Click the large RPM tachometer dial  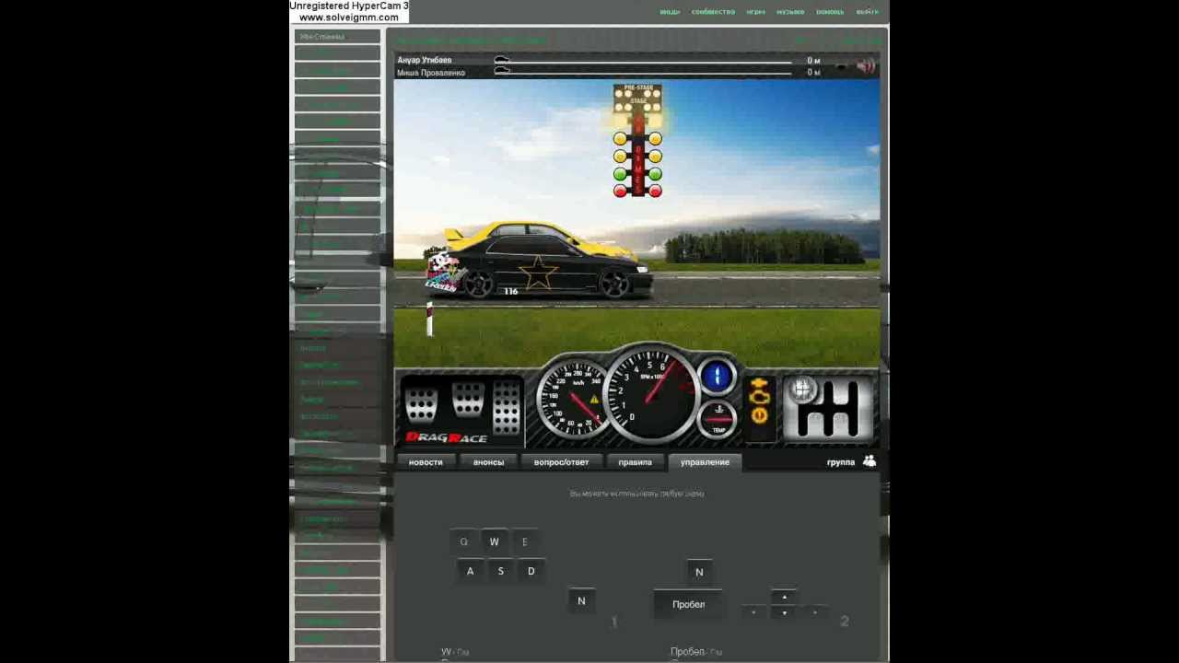pos(651,392)
